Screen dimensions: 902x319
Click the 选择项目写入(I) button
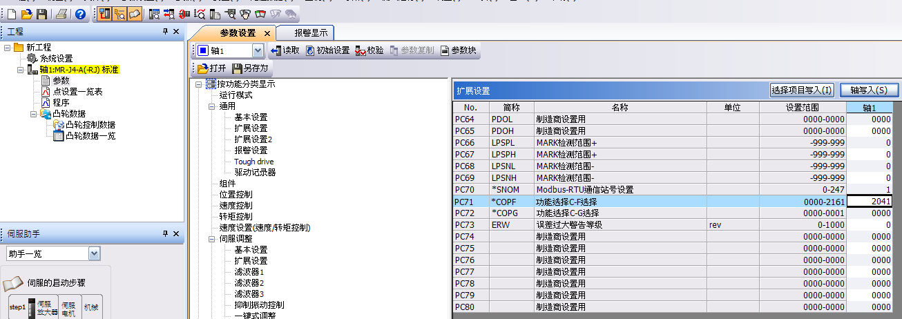coord(802,90)
